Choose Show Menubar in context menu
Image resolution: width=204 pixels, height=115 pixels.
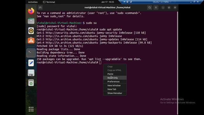click(115, 93)
